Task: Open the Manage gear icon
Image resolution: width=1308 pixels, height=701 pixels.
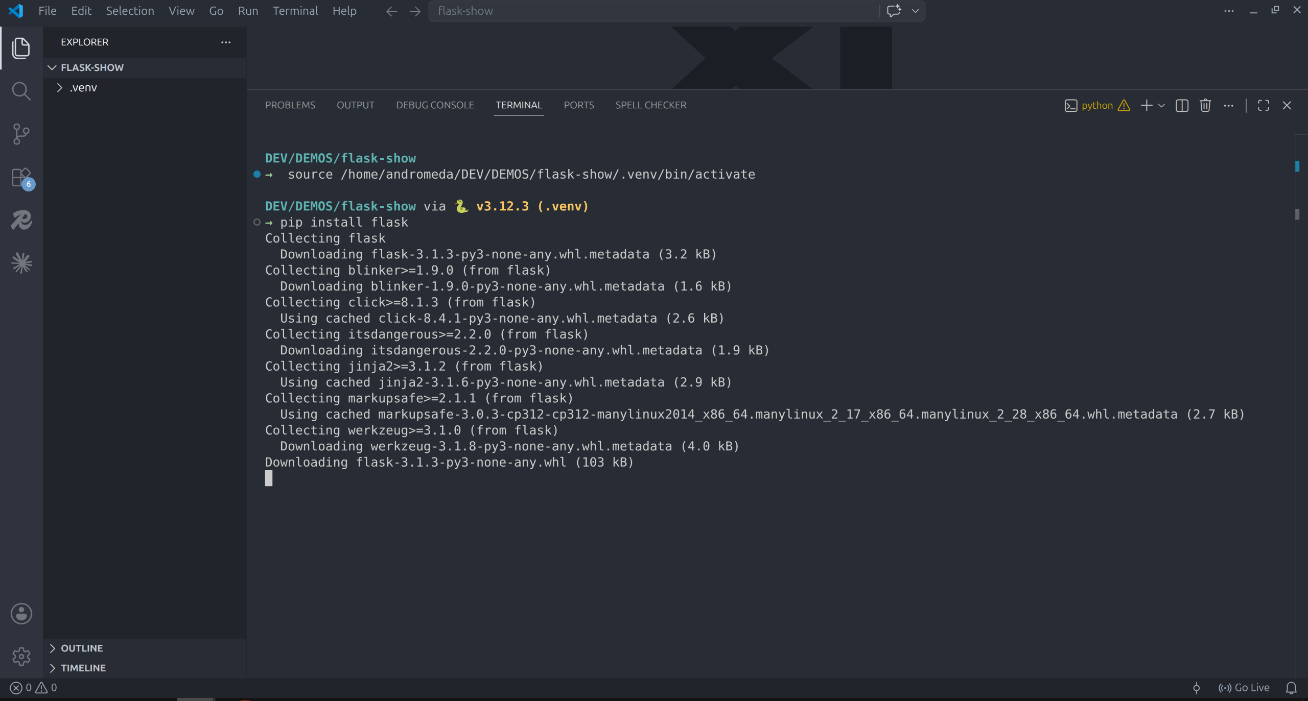Action: tap(21, 656)
